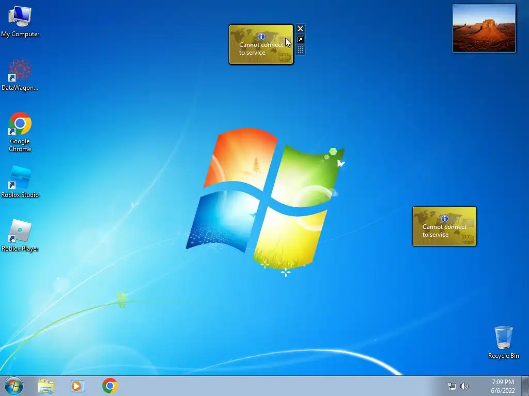Open Chrome from the taskbar
529x396 pixels.
click(x=110, y=386)
